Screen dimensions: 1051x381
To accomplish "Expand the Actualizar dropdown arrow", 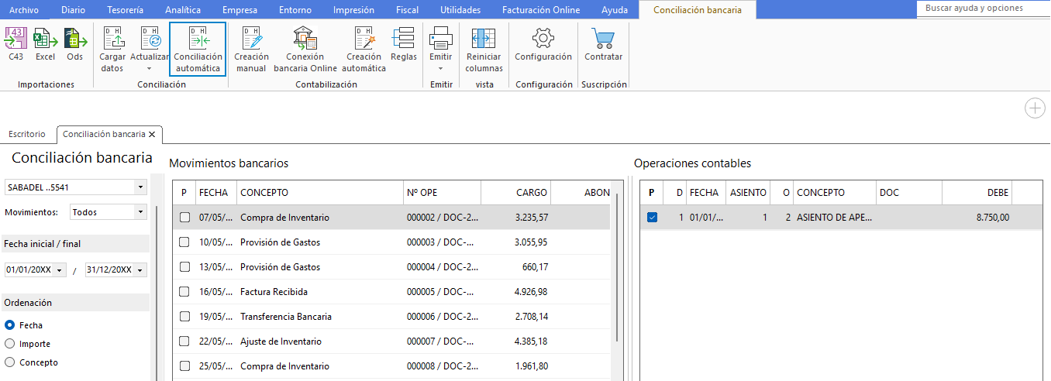I will 150,69.
